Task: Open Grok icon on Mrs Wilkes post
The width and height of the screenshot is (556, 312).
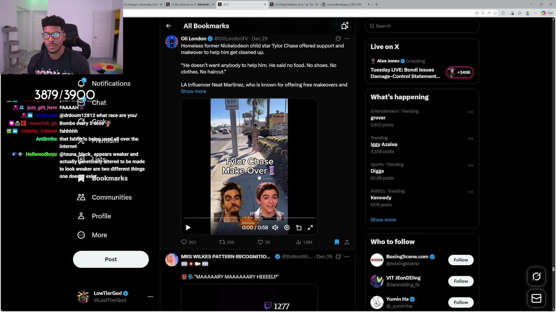Action: coord(338,257)
